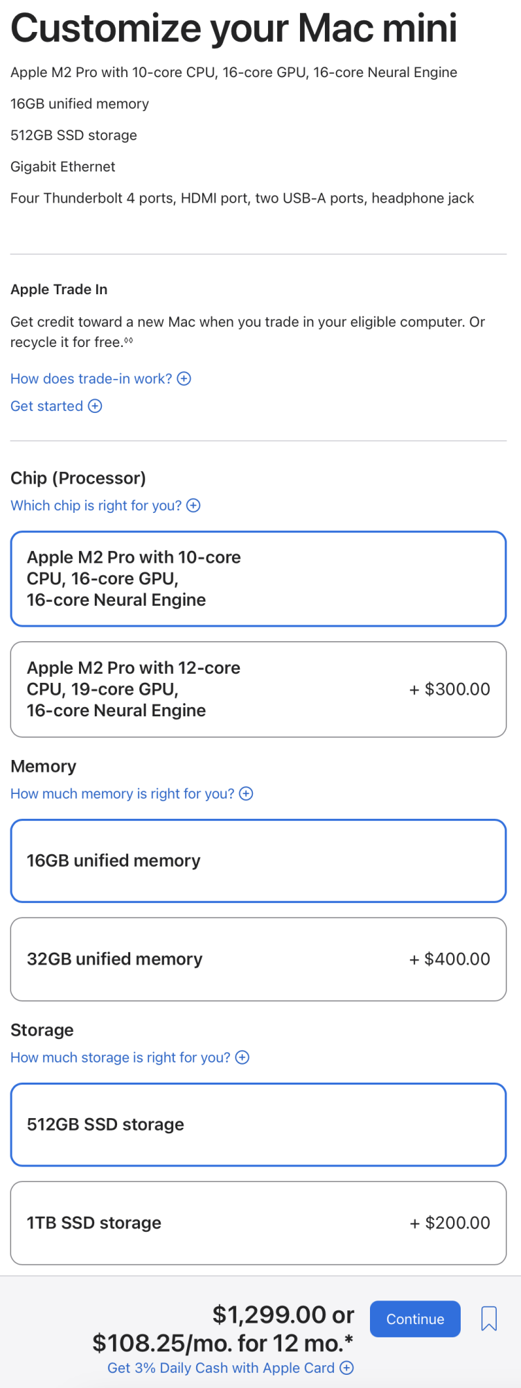Click plus icon beside Apple Card offer

point(347,1368)
